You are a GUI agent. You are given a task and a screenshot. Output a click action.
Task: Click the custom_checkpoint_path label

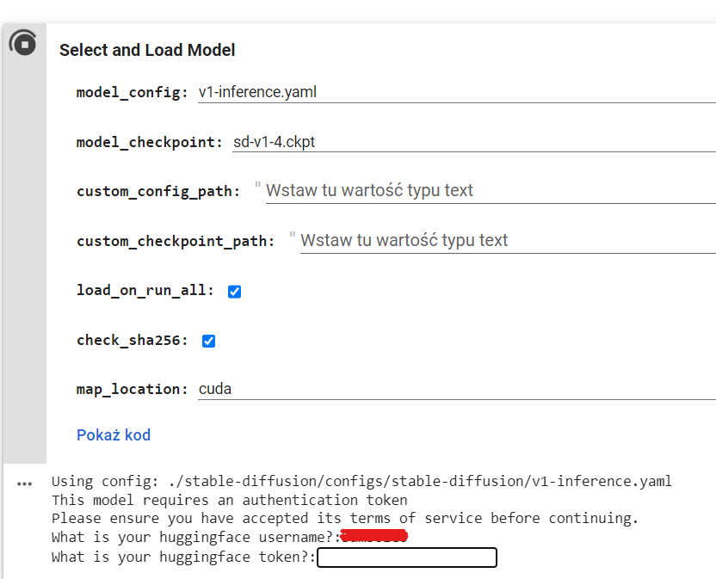176,241
